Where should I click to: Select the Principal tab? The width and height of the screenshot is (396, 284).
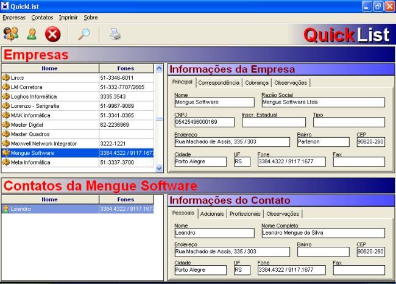point(182,82)
